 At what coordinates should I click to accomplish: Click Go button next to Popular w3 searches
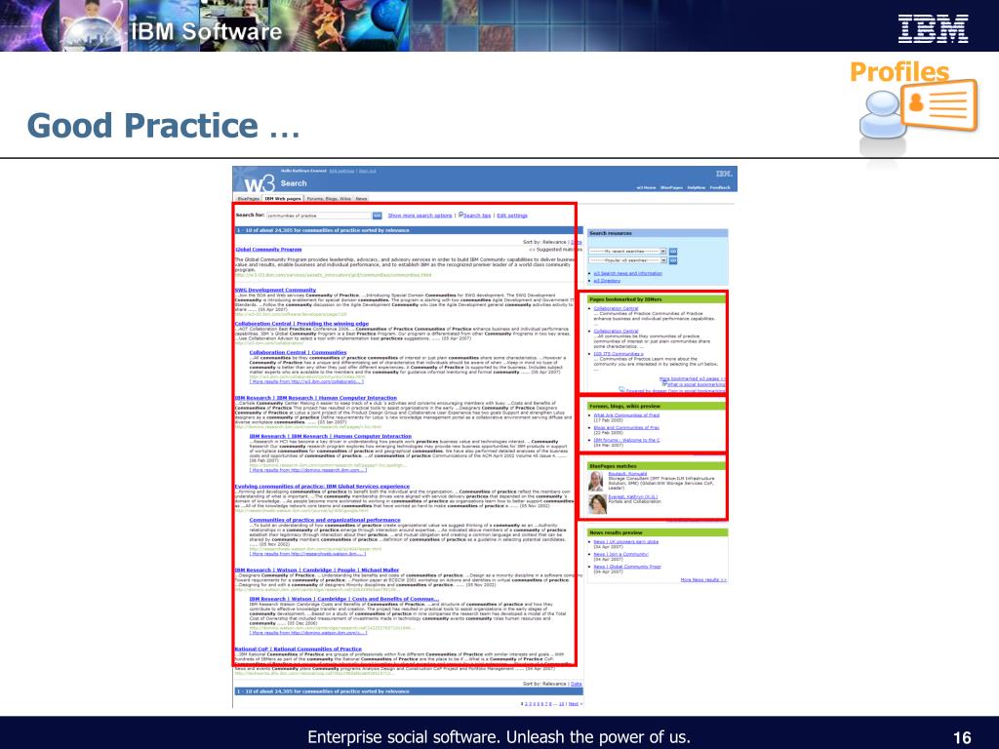click(x=673, y=260)
